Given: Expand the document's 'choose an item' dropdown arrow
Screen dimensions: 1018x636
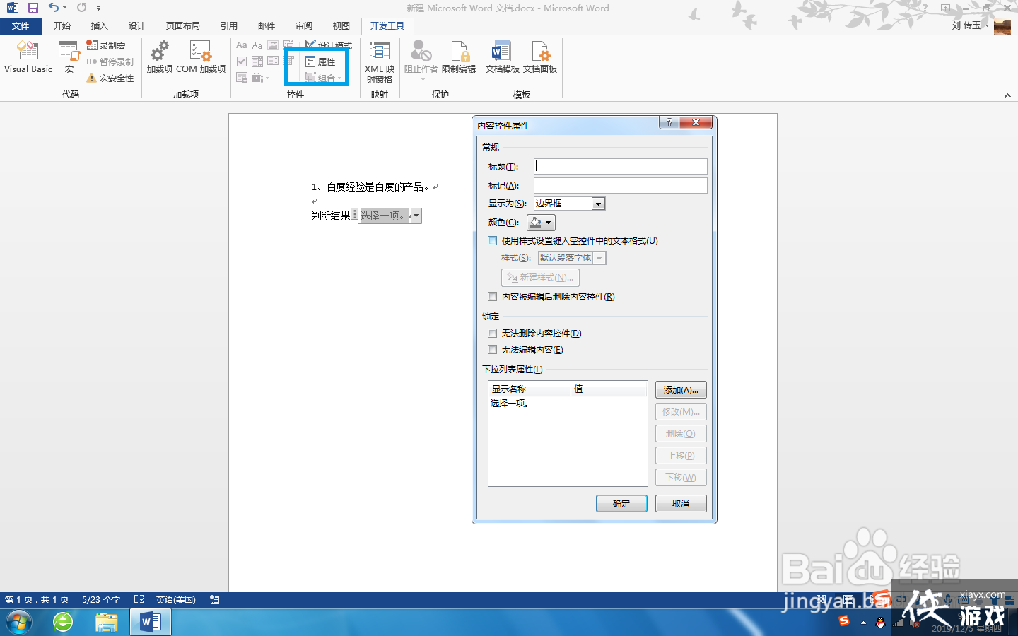Looking at the screenshot, I should (x=416, y=216).
